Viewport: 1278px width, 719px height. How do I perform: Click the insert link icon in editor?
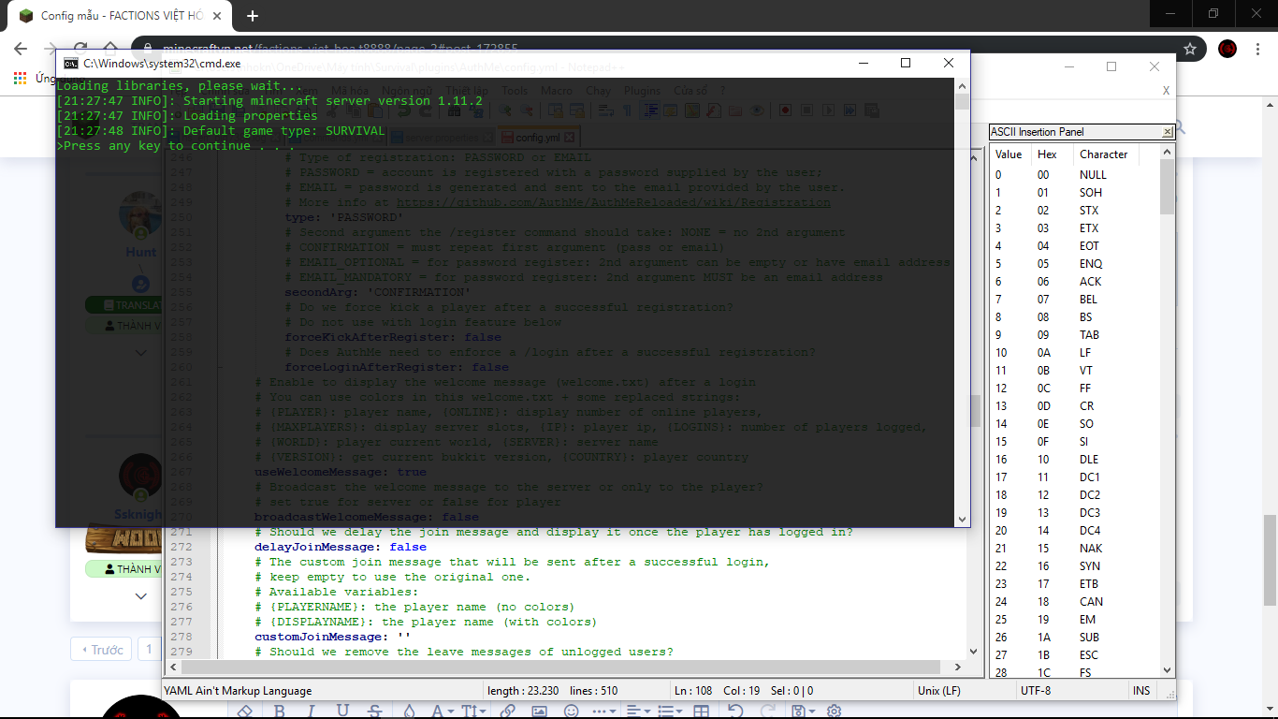coord(507,712)
